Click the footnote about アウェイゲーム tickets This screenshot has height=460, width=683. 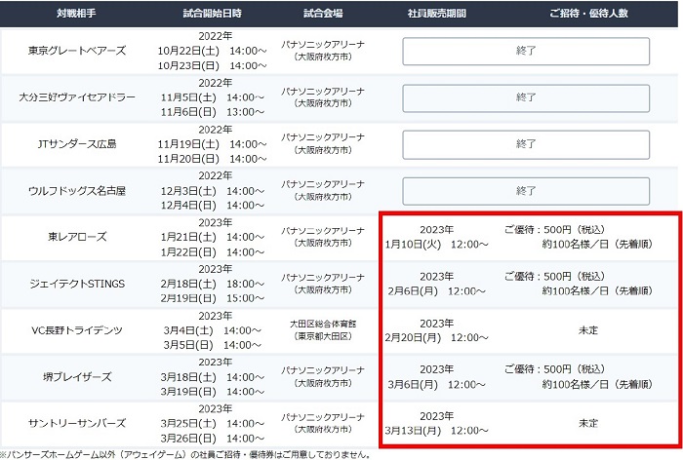(x=185, y=455)
